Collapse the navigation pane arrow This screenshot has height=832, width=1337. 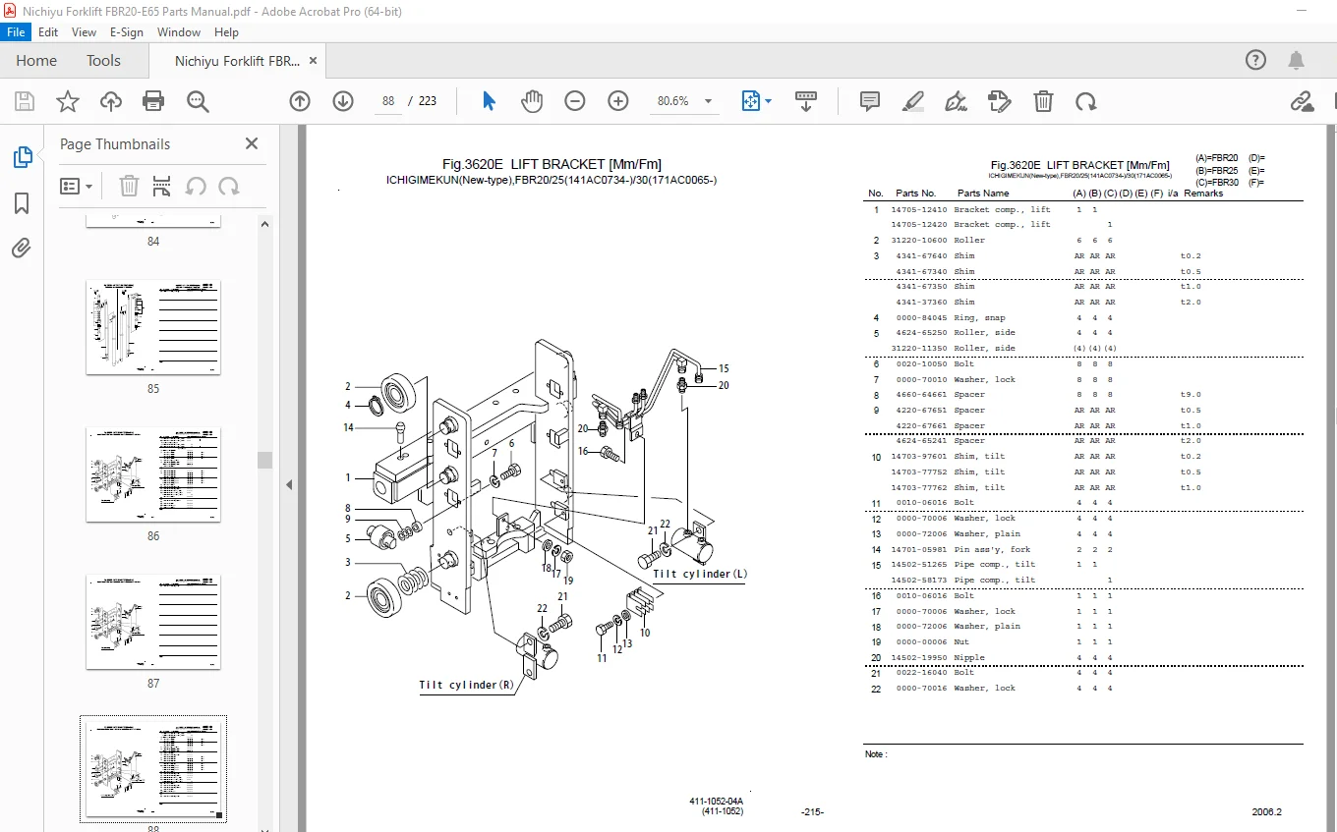click(x=290, y=484)
